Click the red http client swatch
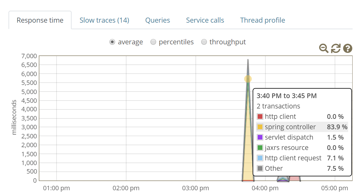Image resolution: width=357 pixels, height=194 pixels. 260,117
